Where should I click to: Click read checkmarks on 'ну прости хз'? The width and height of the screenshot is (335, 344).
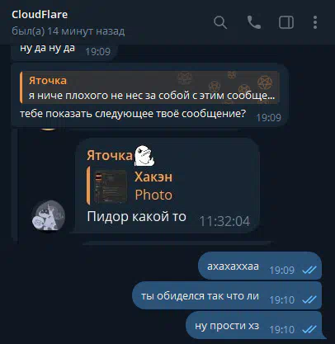pyautogui.click(x=309, y=329)
